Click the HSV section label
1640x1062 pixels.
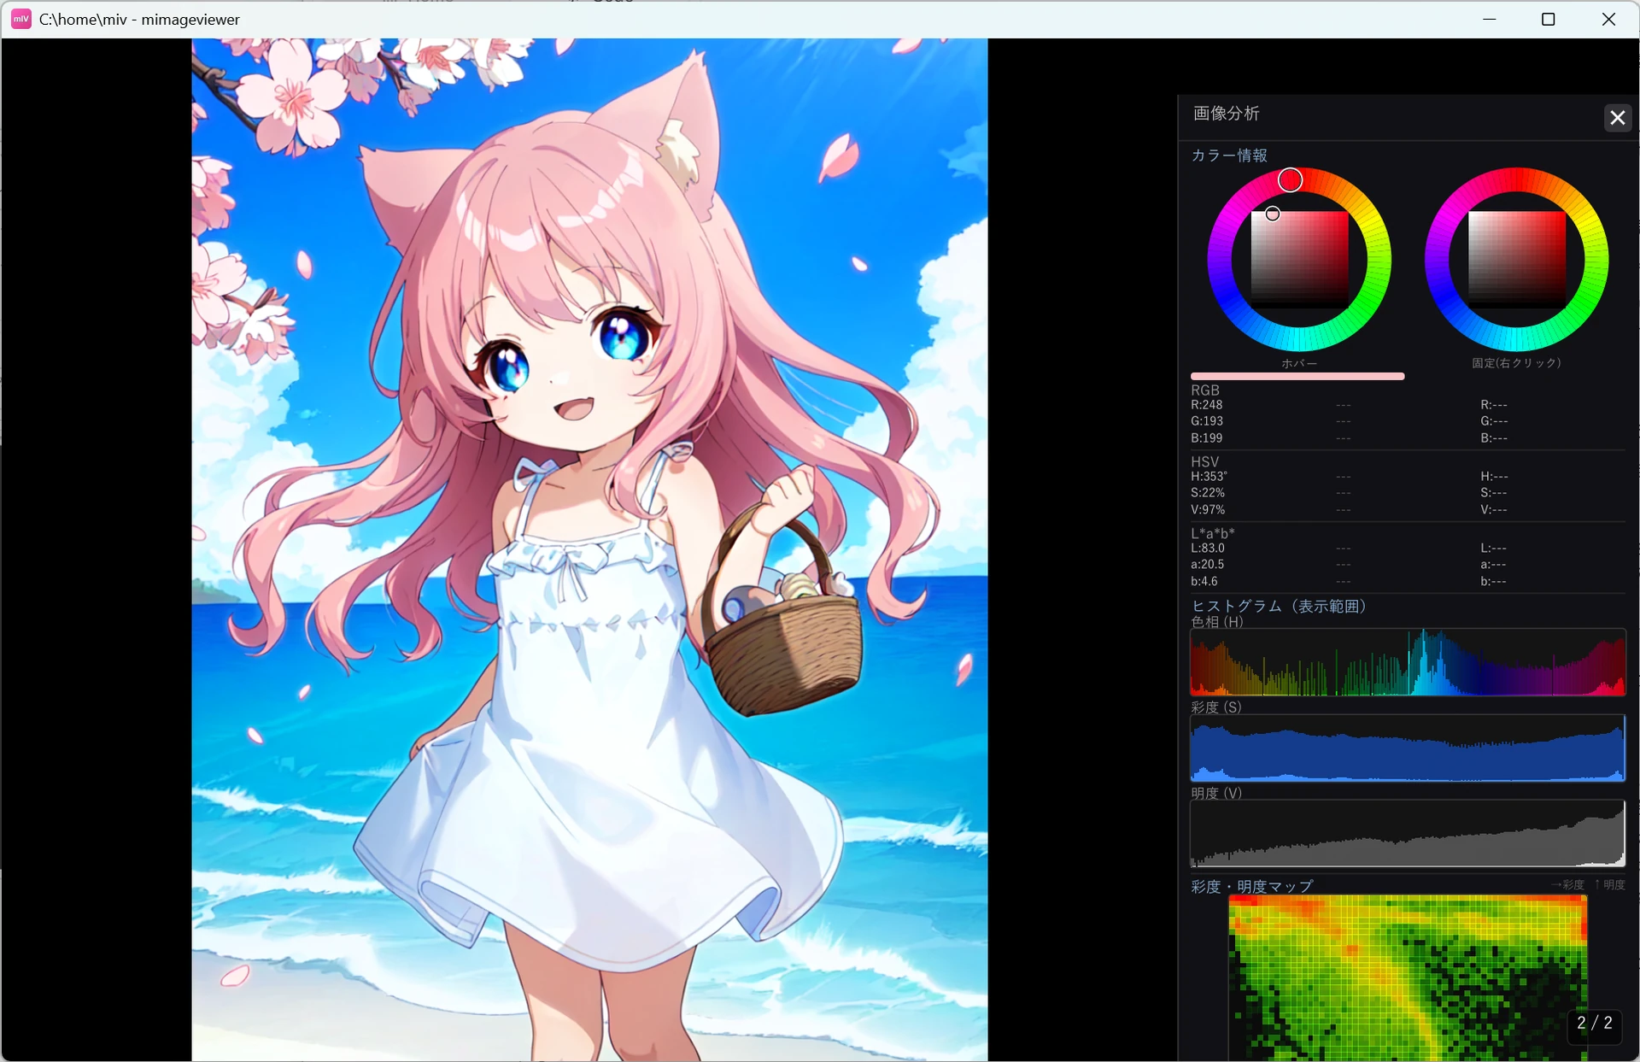coord(1205,461)
